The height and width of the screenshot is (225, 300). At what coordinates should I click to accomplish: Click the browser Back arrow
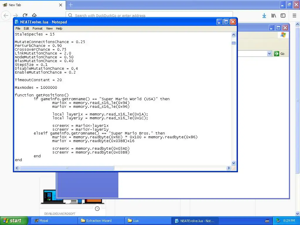click(x=6, y=15)
